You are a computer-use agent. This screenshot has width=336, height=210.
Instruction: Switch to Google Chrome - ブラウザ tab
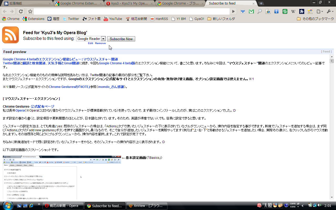click(x=180, y=3)
